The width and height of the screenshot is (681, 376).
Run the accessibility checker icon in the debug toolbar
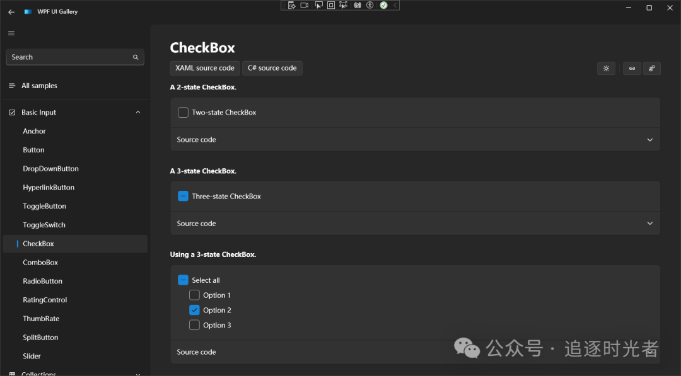pos(370,5)
